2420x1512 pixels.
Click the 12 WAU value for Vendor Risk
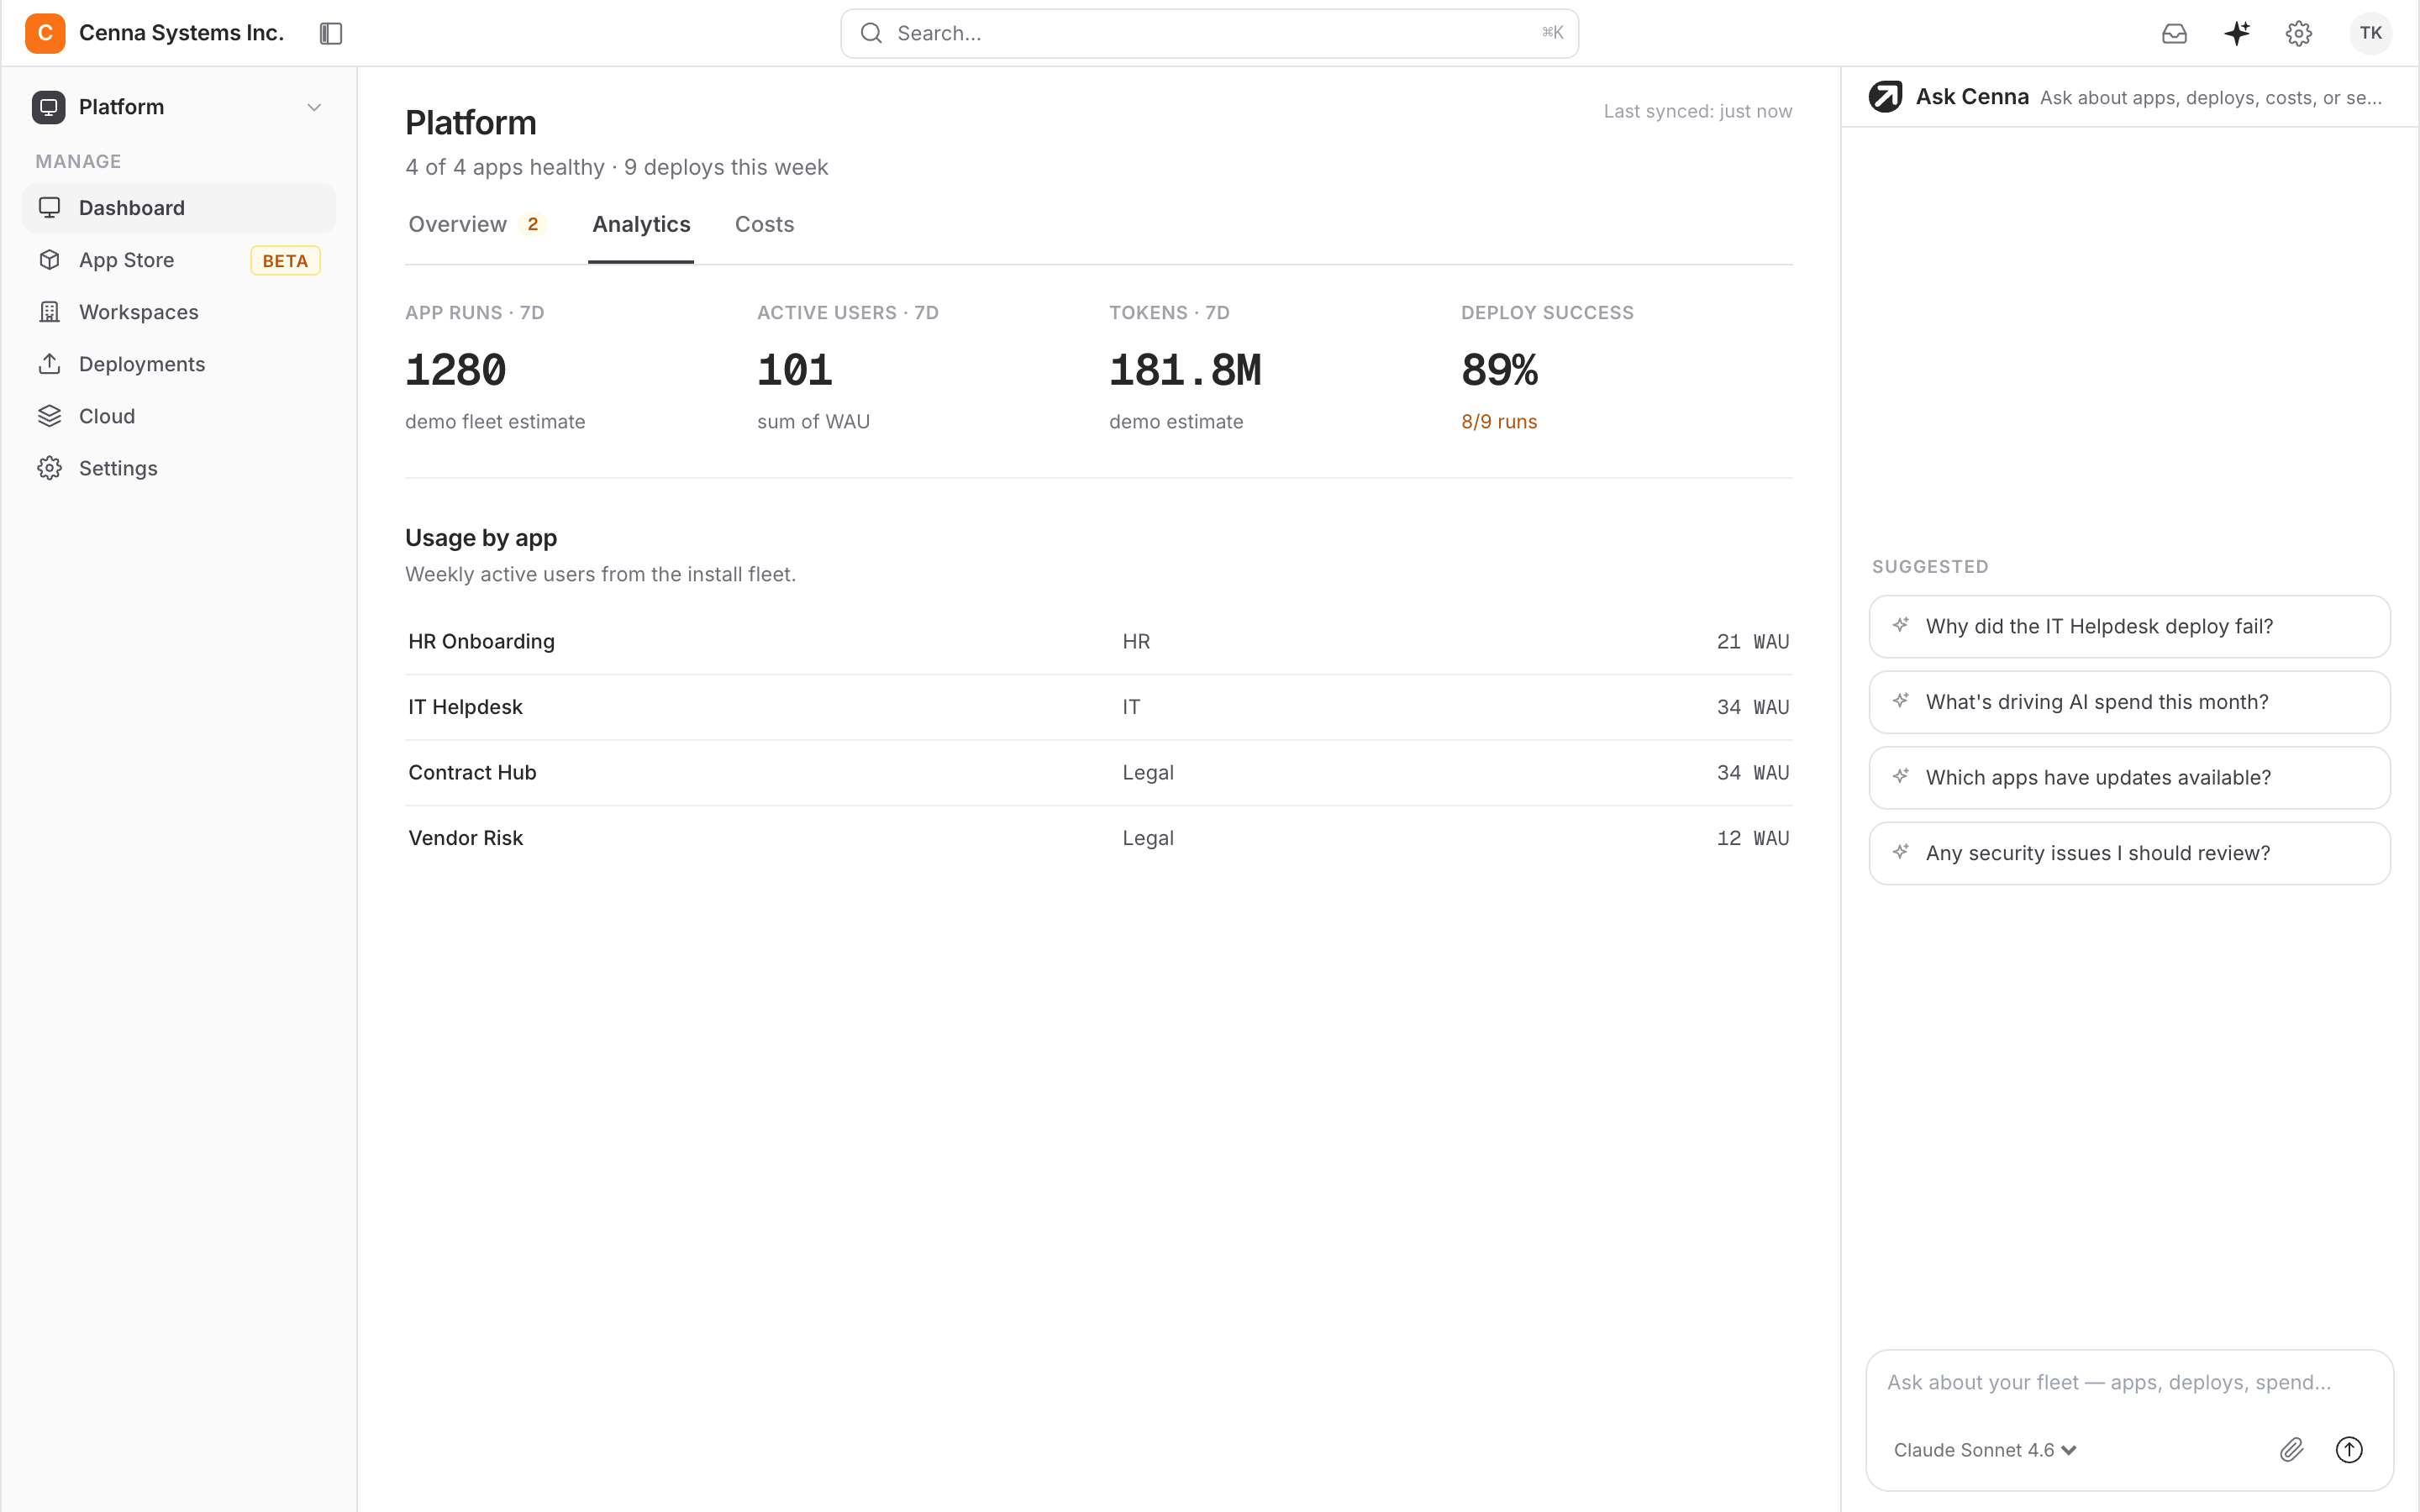point(1752,838)
